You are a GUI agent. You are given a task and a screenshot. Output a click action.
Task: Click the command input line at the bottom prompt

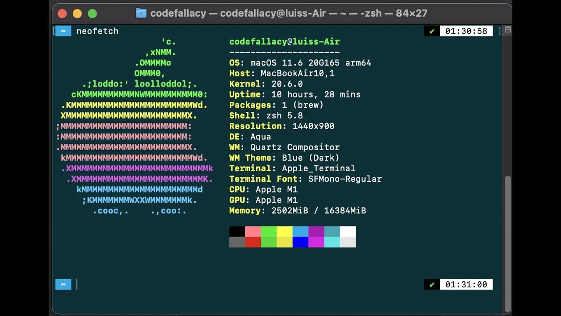[x=77, y=284]
